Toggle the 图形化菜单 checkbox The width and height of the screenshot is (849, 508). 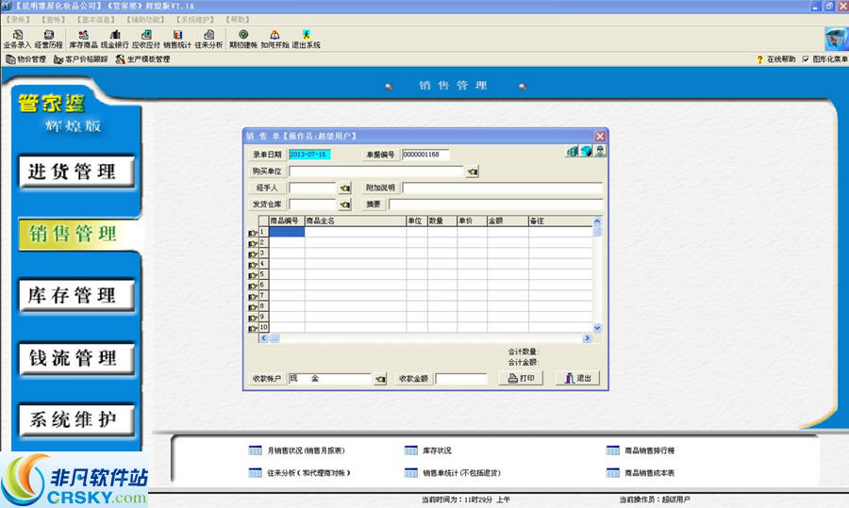tap(806, 59)
